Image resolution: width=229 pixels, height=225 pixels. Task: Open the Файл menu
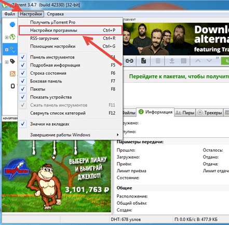(x=9, y=14)
